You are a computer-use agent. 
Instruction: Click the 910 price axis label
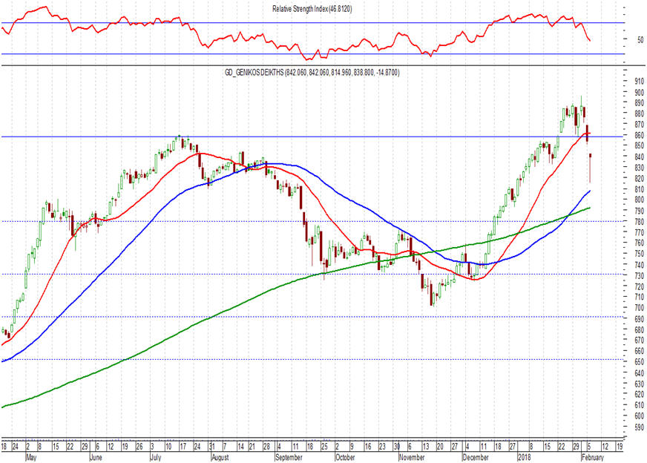coord(639,81)
